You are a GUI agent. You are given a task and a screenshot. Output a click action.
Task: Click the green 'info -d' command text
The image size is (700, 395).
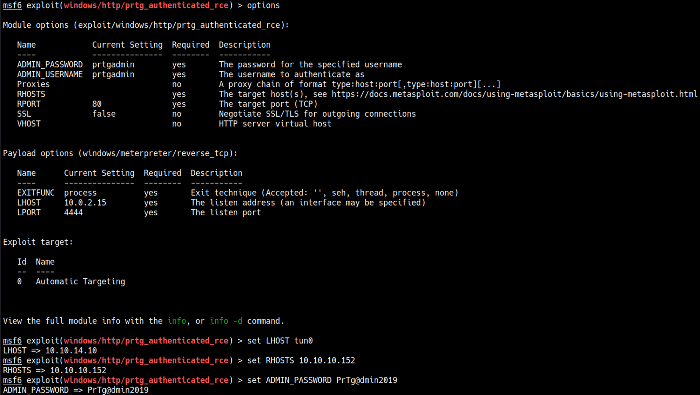(226, 321)
